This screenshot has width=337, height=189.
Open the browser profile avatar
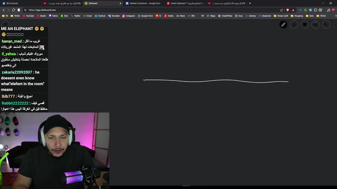tap(334, 10)
